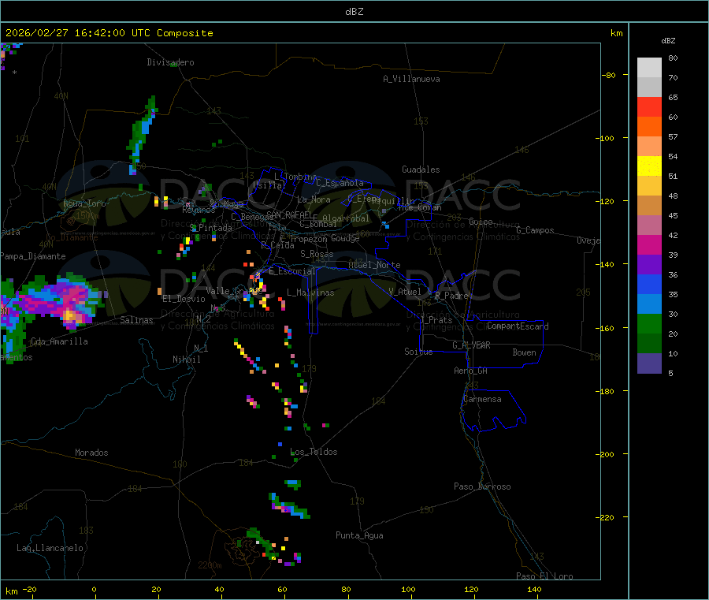Click the El_Desvio label

[x=184, y=299]
